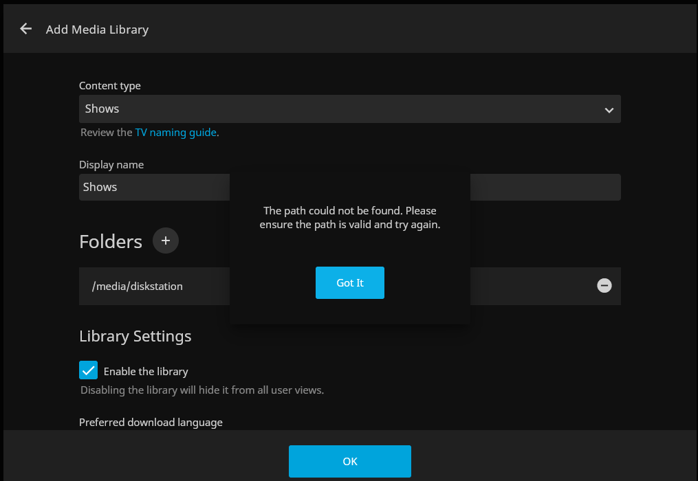Click the Library Settings heading
The width and height of the screenshot is (698, 481).
(135, 337)
